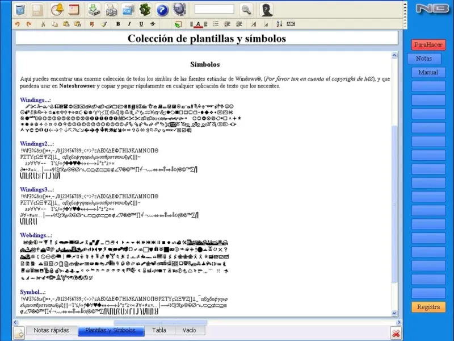
Task: Open the Notas section
Action: click(x=424, y=59)
